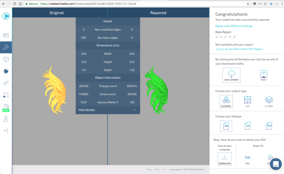Export the file to Box
Screen dimensions: 284x174
(x=247, y=158)
